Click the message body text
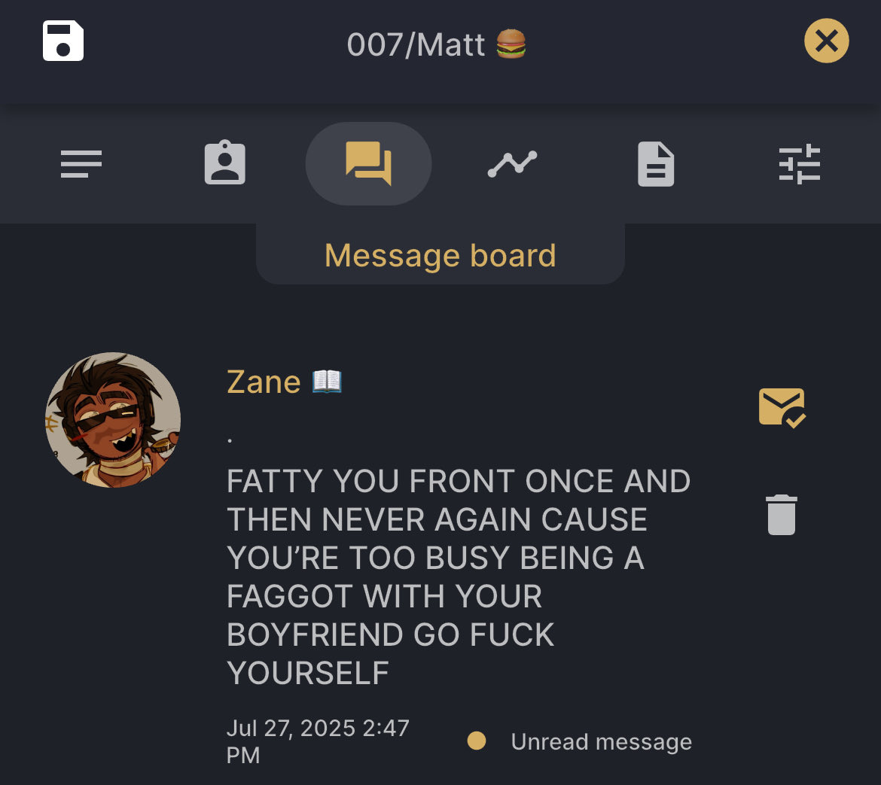The height and width of the screenshot is (785, 881). (x=458, y=577)
